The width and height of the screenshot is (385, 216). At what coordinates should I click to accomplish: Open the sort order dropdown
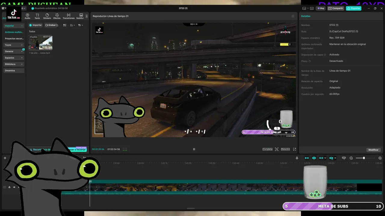click(x=72, y=25)
